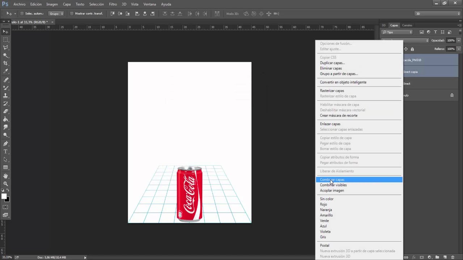Enable Mostrar contr. transf. checkbox

coord(72,14)
